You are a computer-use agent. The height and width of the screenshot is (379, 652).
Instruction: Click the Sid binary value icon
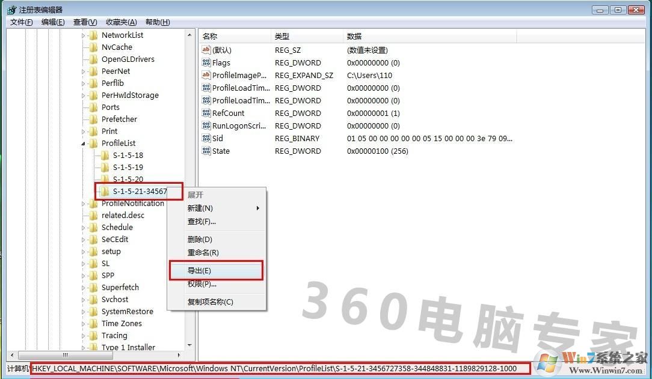[206, 138]
